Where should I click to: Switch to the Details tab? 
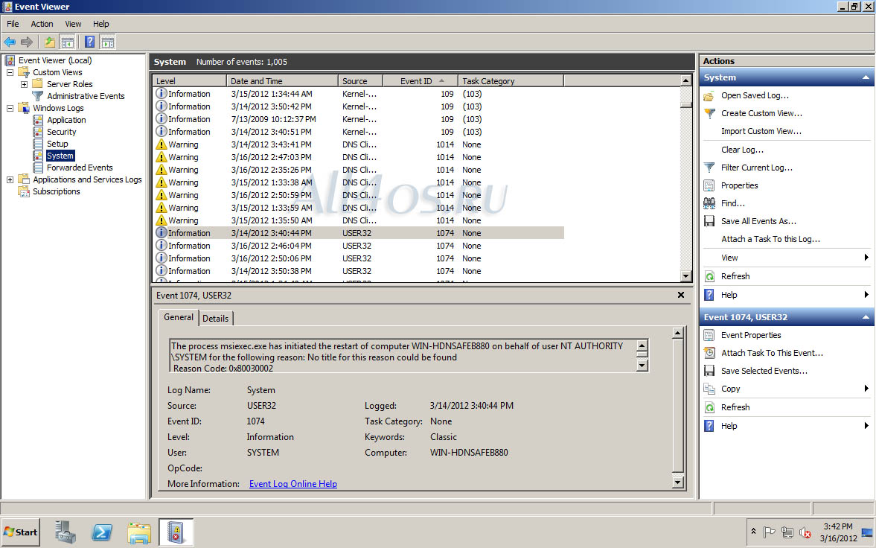(216, 318)
